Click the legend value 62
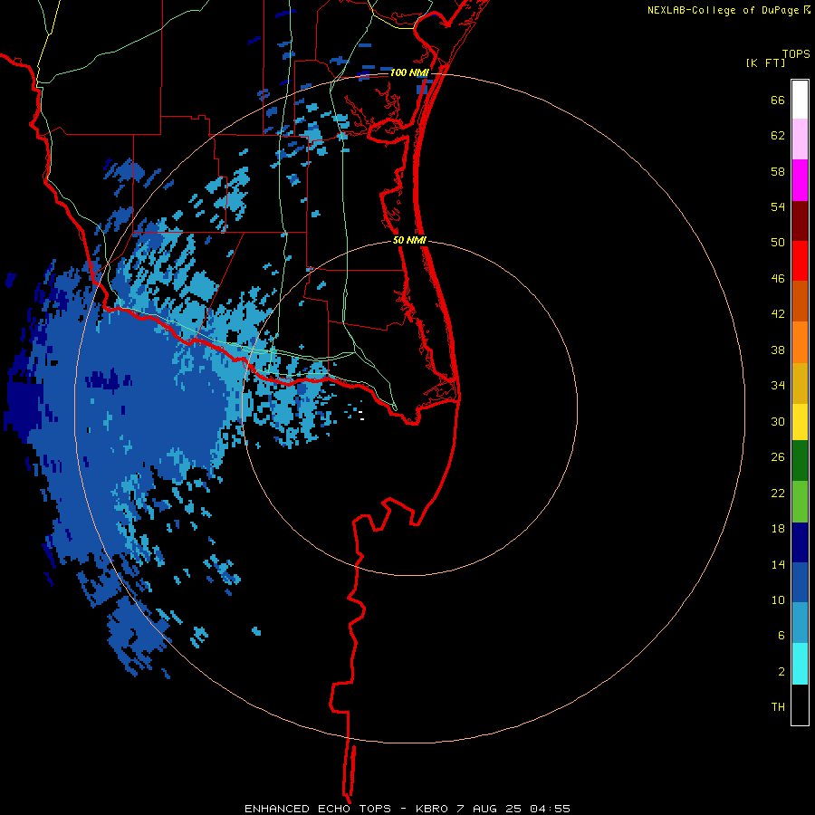 [x=778, y=136]
